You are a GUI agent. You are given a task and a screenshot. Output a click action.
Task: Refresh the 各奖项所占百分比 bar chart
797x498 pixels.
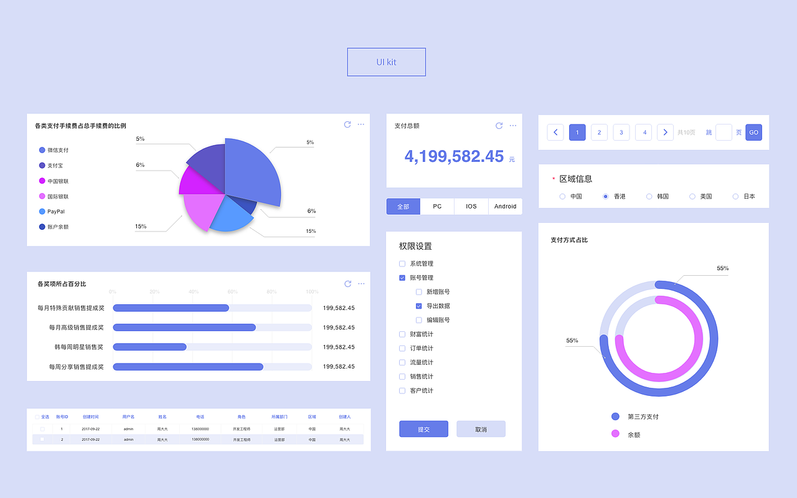(347, 283)
